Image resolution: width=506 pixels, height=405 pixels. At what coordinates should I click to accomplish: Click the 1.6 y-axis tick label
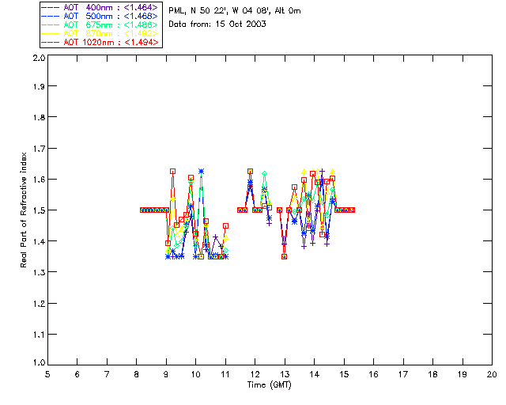39,180
